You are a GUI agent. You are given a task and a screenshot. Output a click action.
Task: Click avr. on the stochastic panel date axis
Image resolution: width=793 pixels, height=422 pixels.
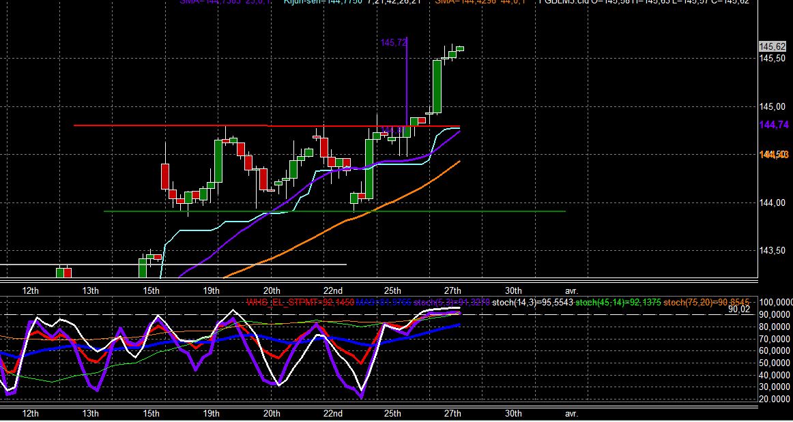click(571, 414)
